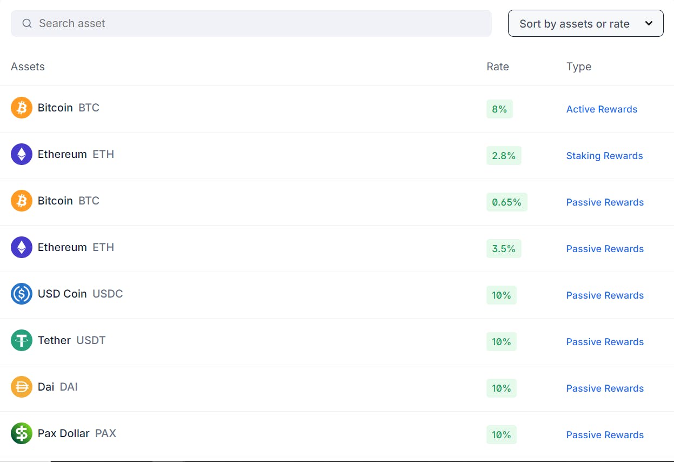
Task: Focus the Search asset input field
Action: coord(259,23)
